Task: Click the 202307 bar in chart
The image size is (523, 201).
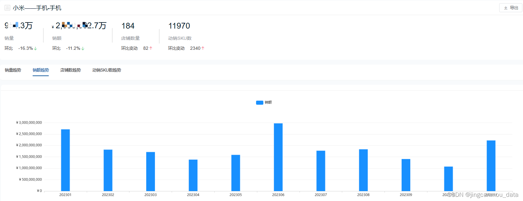Action: click(321, 171)
